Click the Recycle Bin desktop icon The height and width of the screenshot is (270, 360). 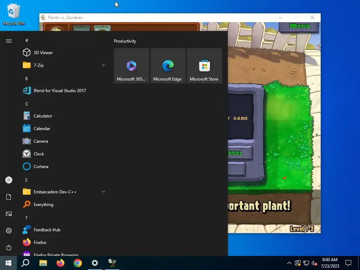tap(14, 14)
